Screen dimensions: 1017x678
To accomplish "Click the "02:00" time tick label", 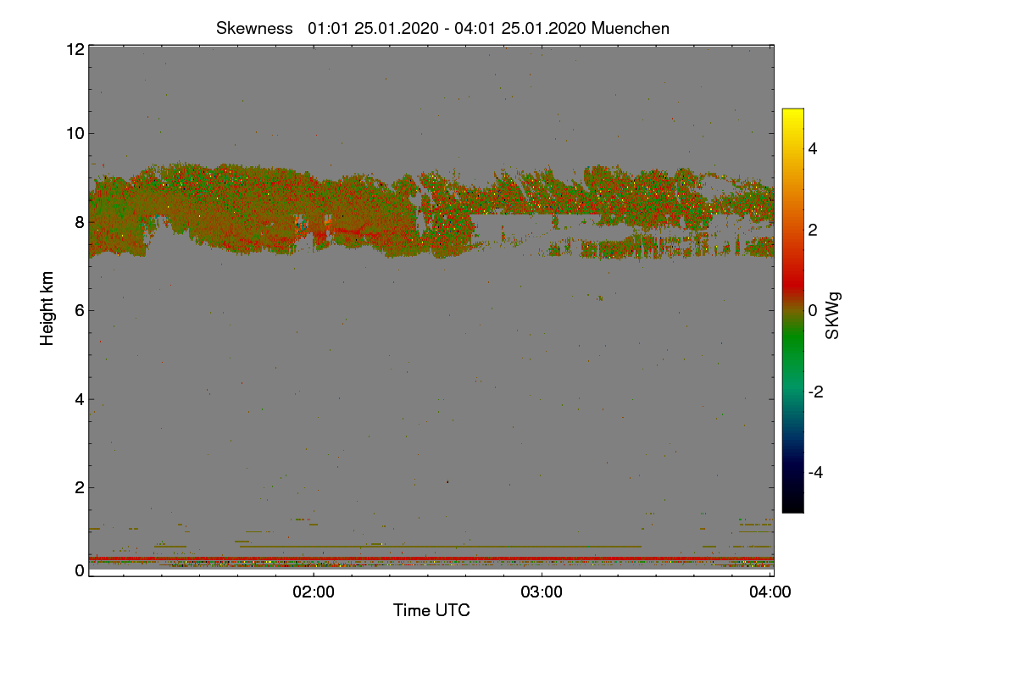I will coord(314,592).
